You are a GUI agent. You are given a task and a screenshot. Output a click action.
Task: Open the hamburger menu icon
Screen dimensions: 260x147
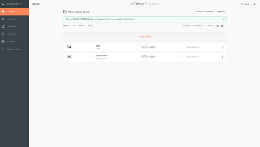[x=3, y=4]
